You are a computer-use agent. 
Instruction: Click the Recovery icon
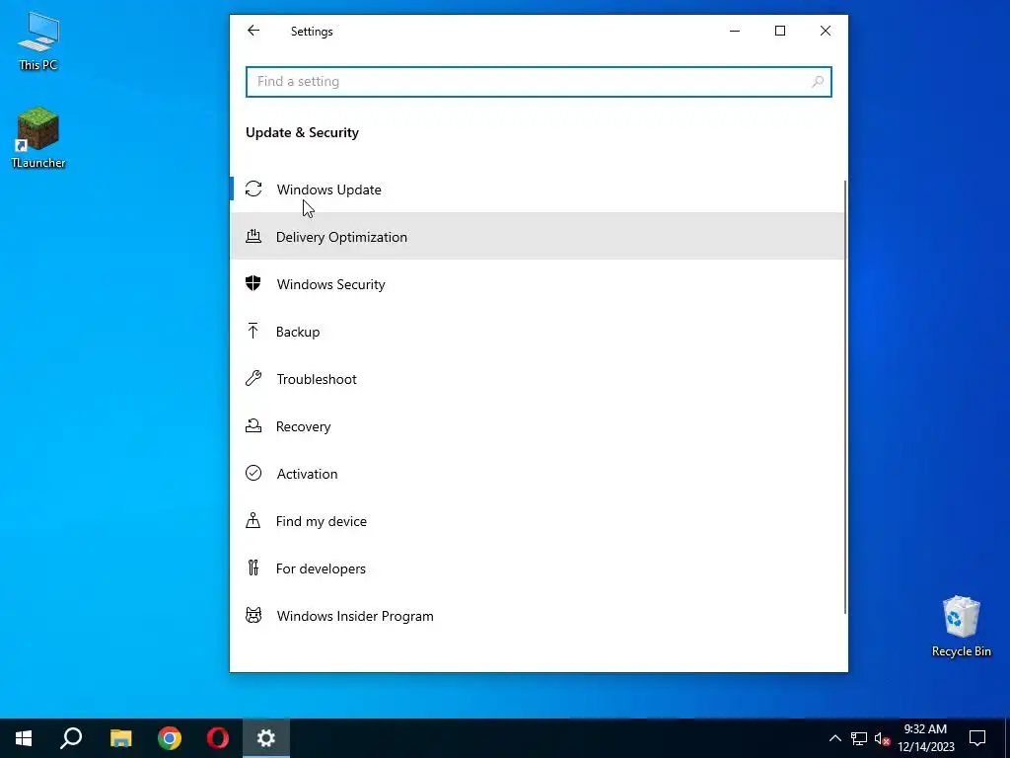click(x=253, y=425)
